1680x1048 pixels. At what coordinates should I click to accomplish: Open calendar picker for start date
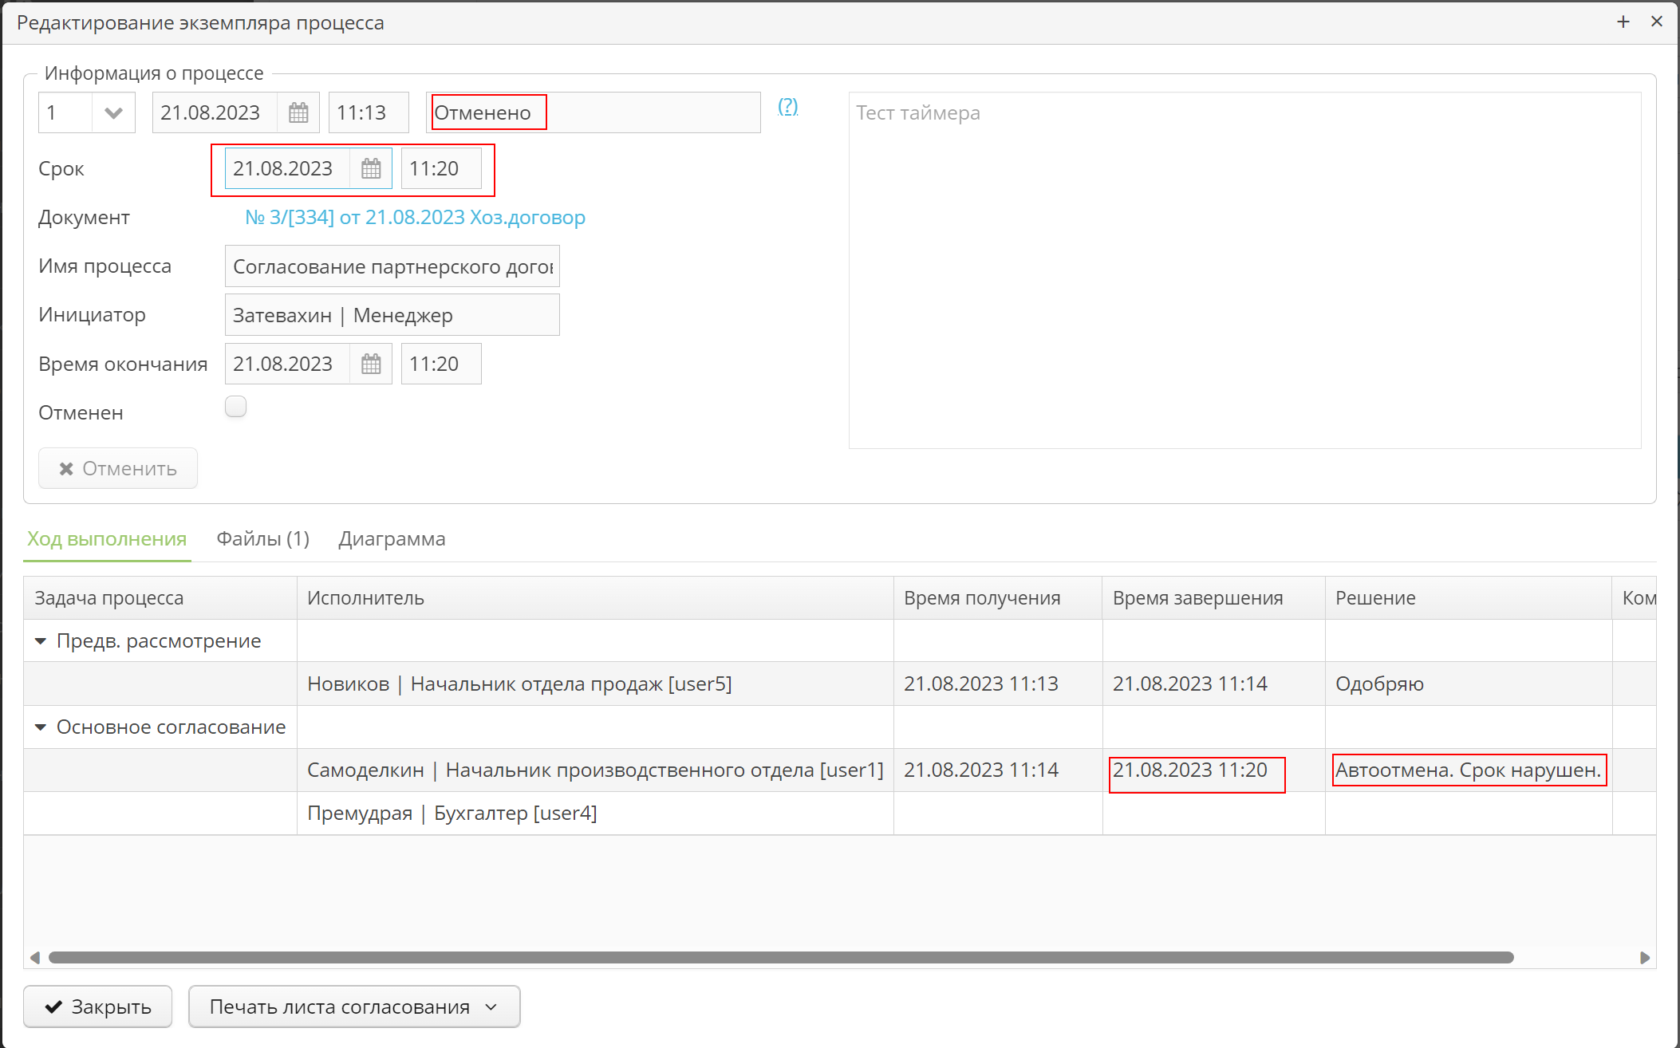[x=298, y=112]
